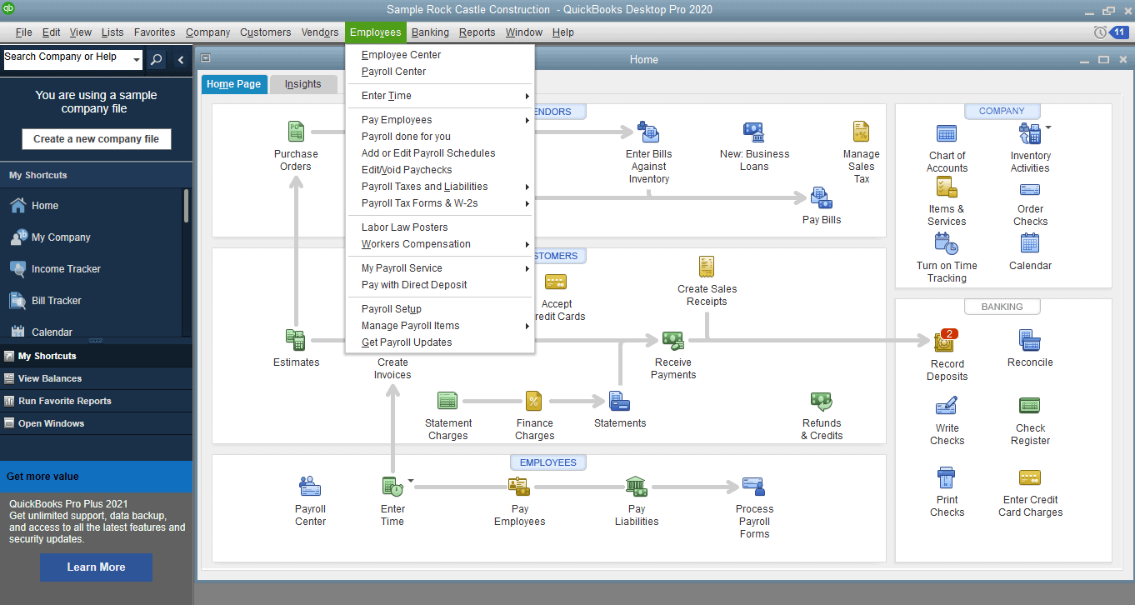Screen dimensions: 1135x605
Task: Expand the Inventory Activities dropdown arrow
Action: 1049,127
